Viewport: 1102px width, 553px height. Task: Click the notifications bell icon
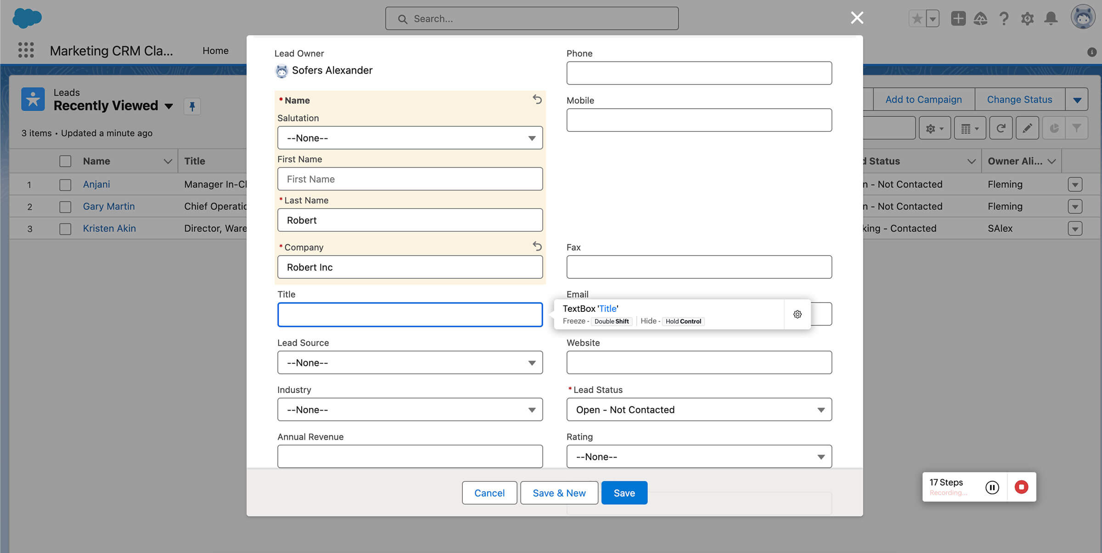tap(1051, 18)
